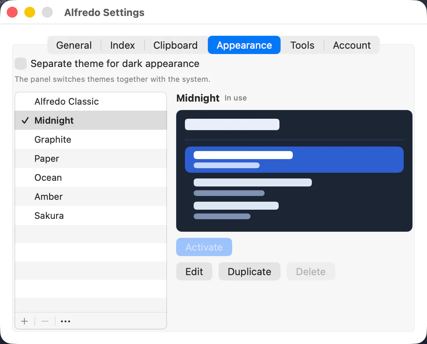Click the plus icon to add a theme
The image size is (427, 344).
point(24,321)
